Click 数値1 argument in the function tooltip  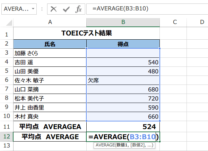coord(122,145)
